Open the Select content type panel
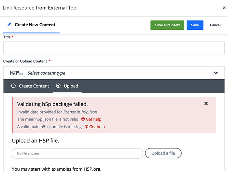Screen dimensions: 228x171 click(x=114, y=73)
